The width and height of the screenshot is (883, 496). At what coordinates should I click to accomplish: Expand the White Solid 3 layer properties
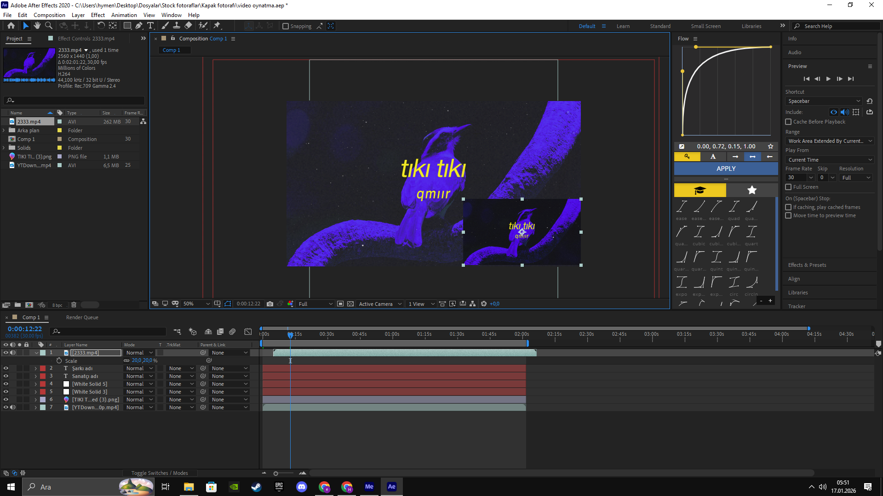click(x=35, y=392)
